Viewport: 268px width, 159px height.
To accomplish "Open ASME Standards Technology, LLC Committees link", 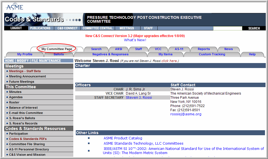I will [143, 144].
